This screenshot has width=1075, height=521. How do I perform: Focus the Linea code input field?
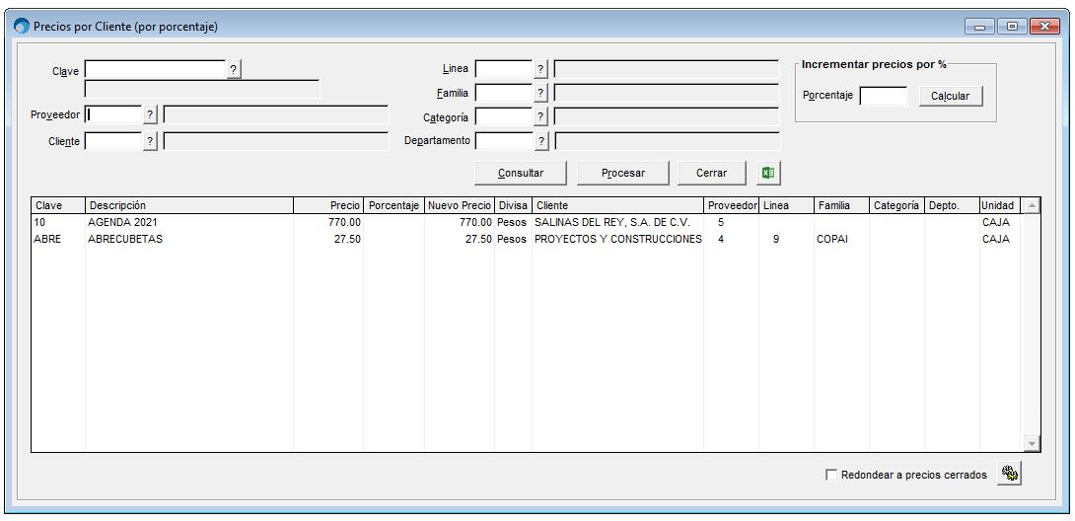click(x=504, y=69)
